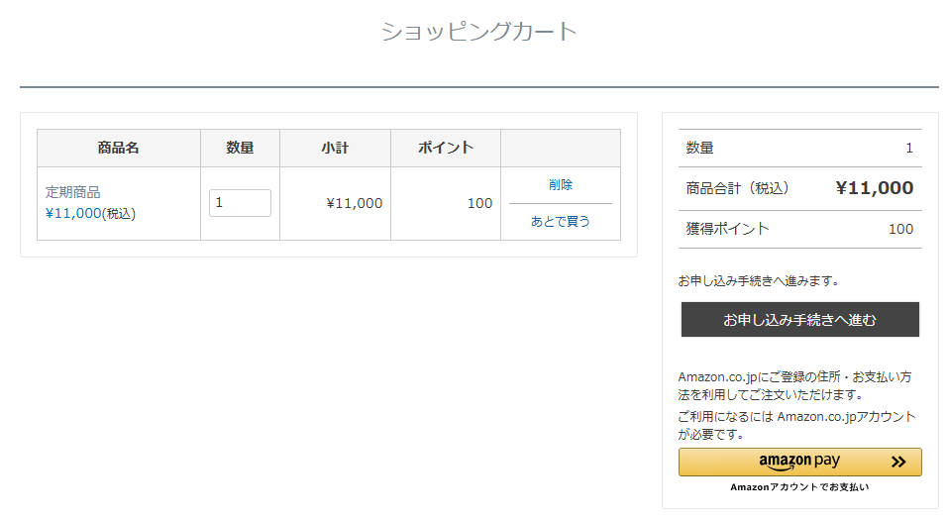The image size is (946, 520).
Task: Click お申し込み手続きへ進む button
Action: click(800, 319)
